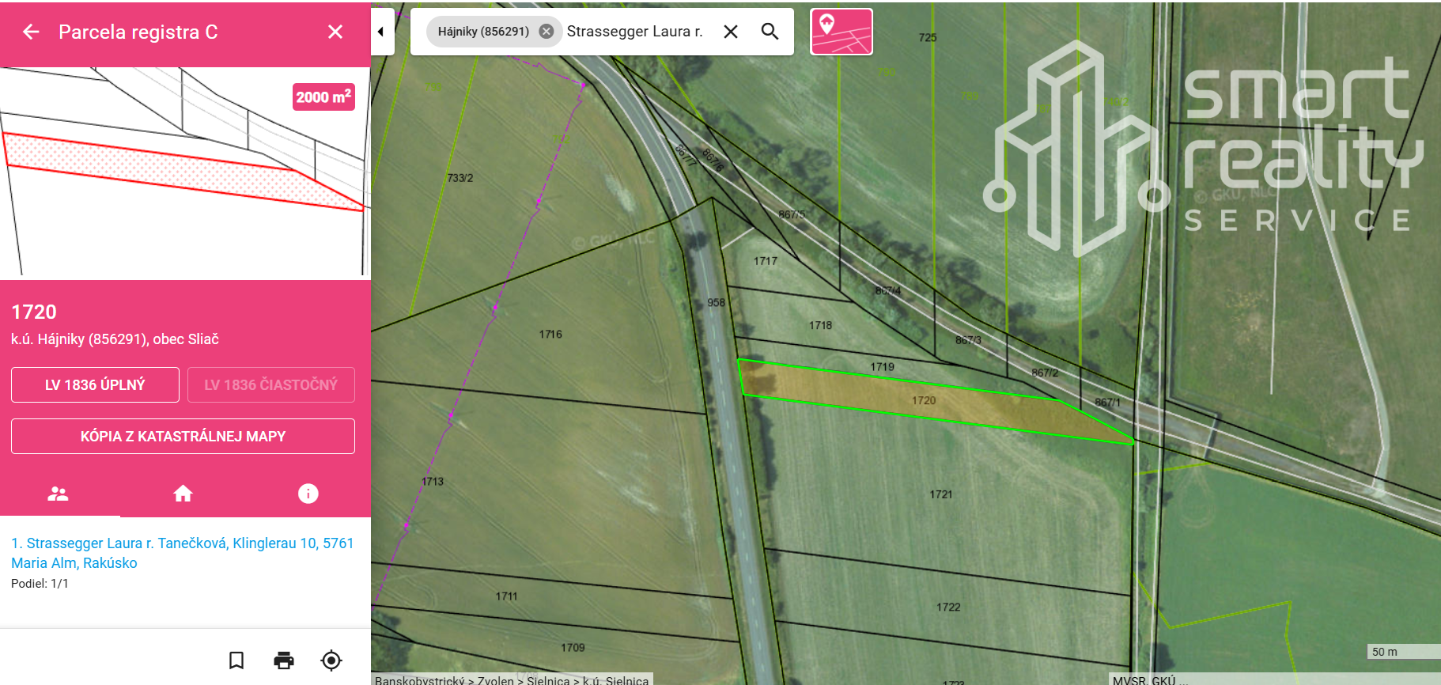The height and width of the screenshot is (685, 1441).
Task: Remove the Hájniky (856291) search chip
Action: [x=546, y=32]
